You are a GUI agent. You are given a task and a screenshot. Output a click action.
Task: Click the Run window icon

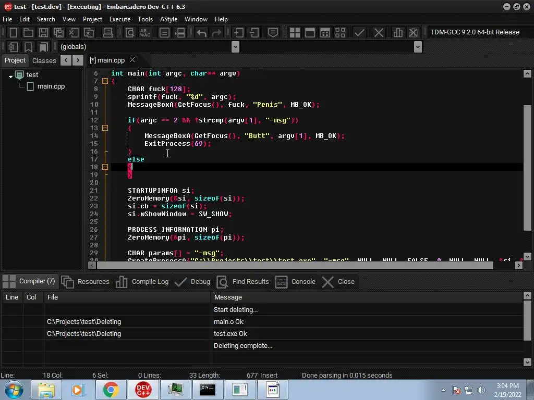(310, 33)
